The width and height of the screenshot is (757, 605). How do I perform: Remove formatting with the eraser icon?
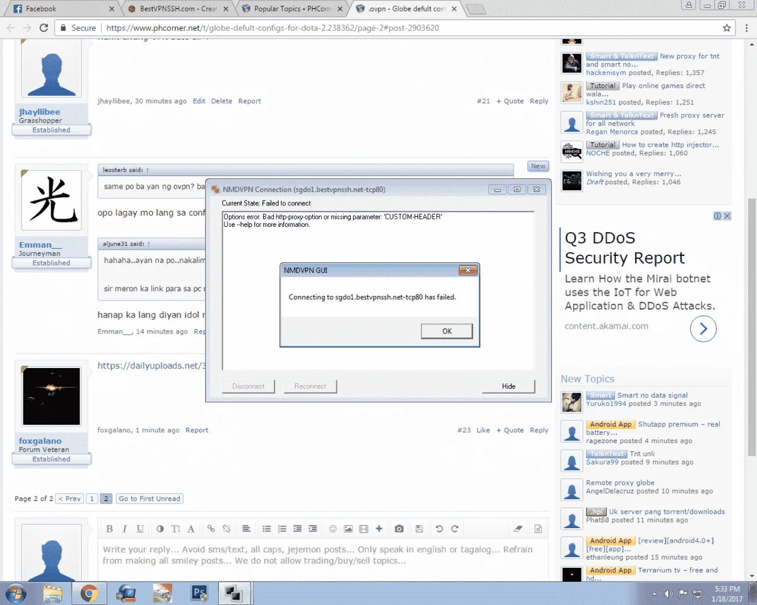pyautogui.click(x=519, y=529)
